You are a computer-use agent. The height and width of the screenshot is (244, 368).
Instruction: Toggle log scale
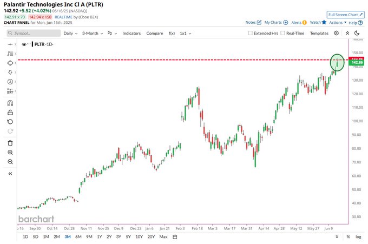[358, 237]
